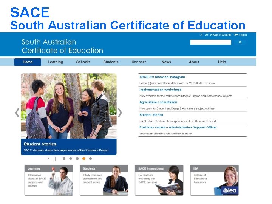Jump to second slide dot
The image size is (272, 204).
71,158
